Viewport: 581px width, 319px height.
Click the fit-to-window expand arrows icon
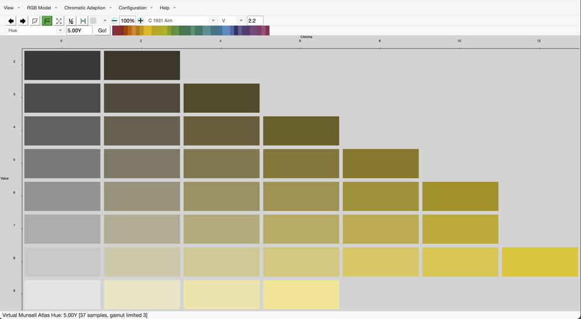59,21
